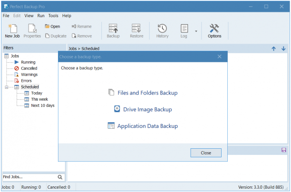Click the Log document icon
The height and width of the screenshot is (192, 291).
point(184,29)
